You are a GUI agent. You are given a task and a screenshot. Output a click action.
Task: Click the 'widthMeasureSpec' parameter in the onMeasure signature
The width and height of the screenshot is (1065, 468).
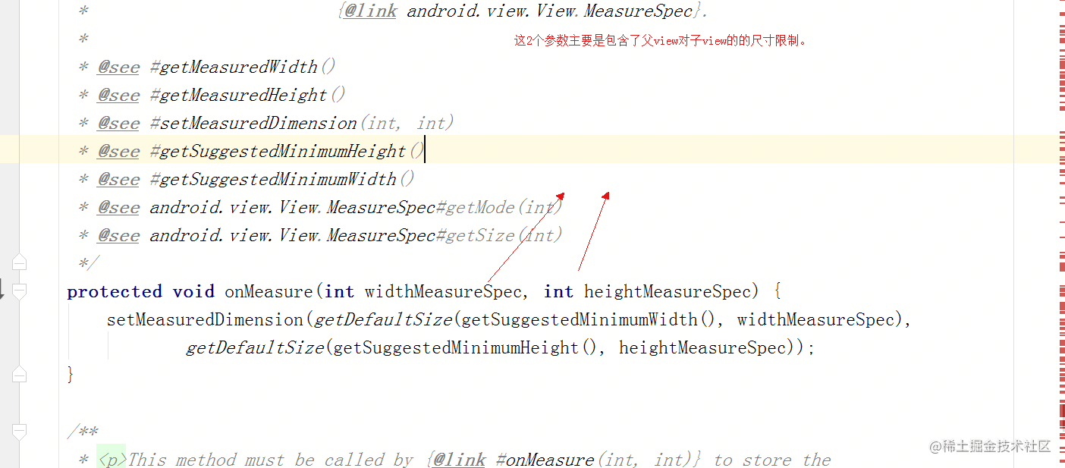pyautogui.click(x=444, y=291)
